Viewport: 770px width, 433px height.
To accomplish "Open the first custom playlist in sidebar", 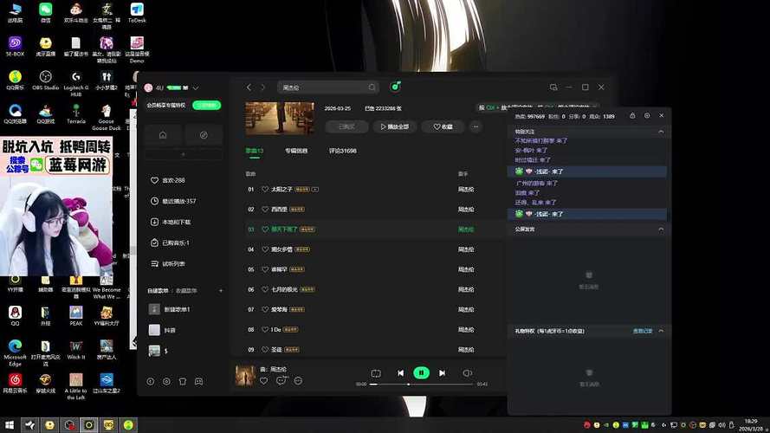I will (x=170, y=309).
